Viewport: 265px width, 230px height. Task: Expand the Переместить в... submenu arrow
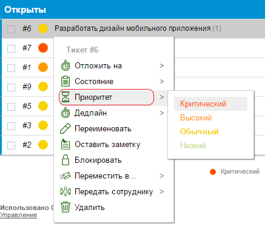tap(161, 176)
